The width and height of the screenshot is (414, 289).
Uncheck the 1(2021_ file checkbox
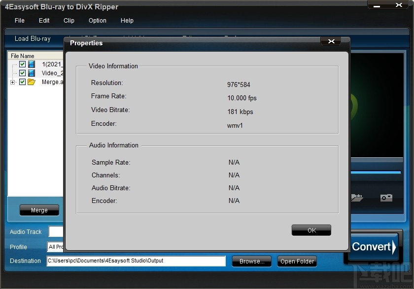pos(22,64)
